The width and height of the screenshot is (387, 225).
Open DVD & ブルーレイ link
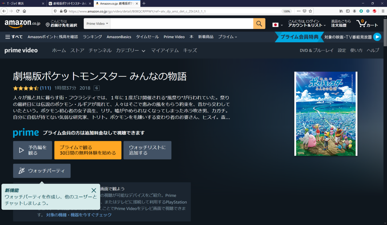click(316, 50)
